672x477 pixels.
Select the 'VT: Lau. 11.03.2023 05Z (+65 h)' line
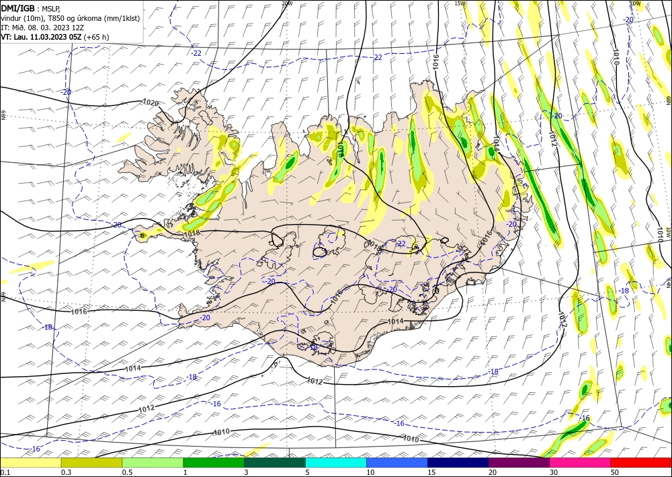55,37
